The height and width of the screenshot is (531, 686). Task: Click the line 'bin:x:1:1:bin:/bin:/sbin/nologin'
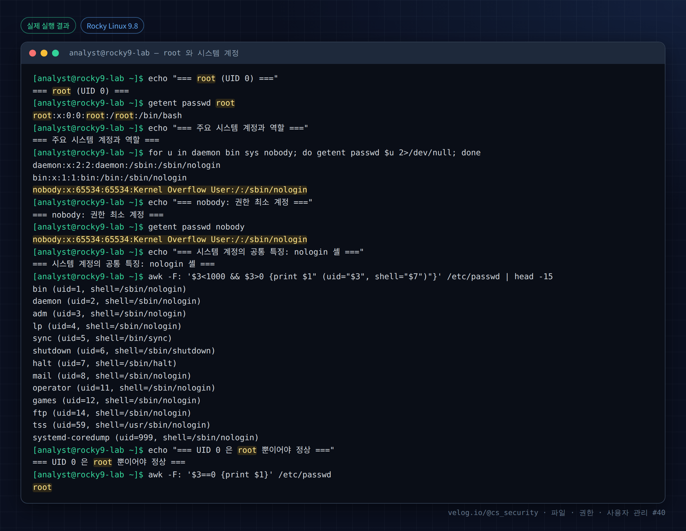[x=110, y=178]
